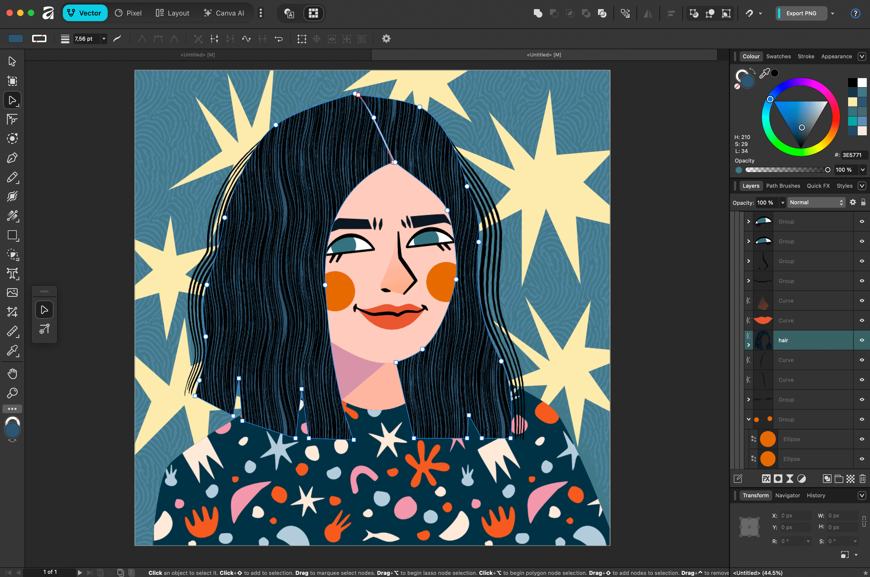Viewport: 870px width, 577px height.
Task: Select the Move tool arrow
Action: pos(12,61)
